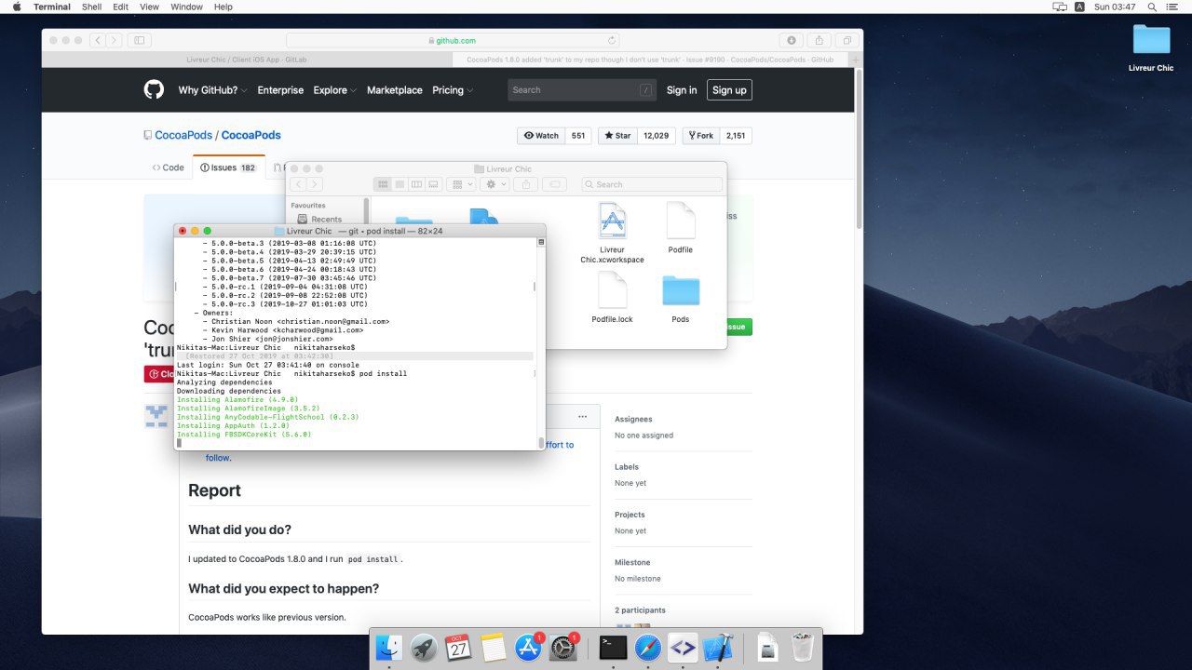Open Safari share menu
Viewport: 1192px width, 670px height.
(x=819, y=40)
